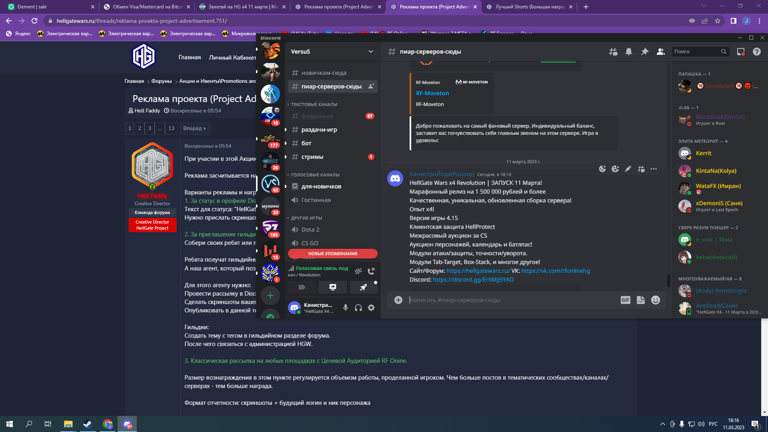Image resolution: width=768 pixels, height=432 pixels.
Task: Start an activity with rocket icon
Action: 364,287
